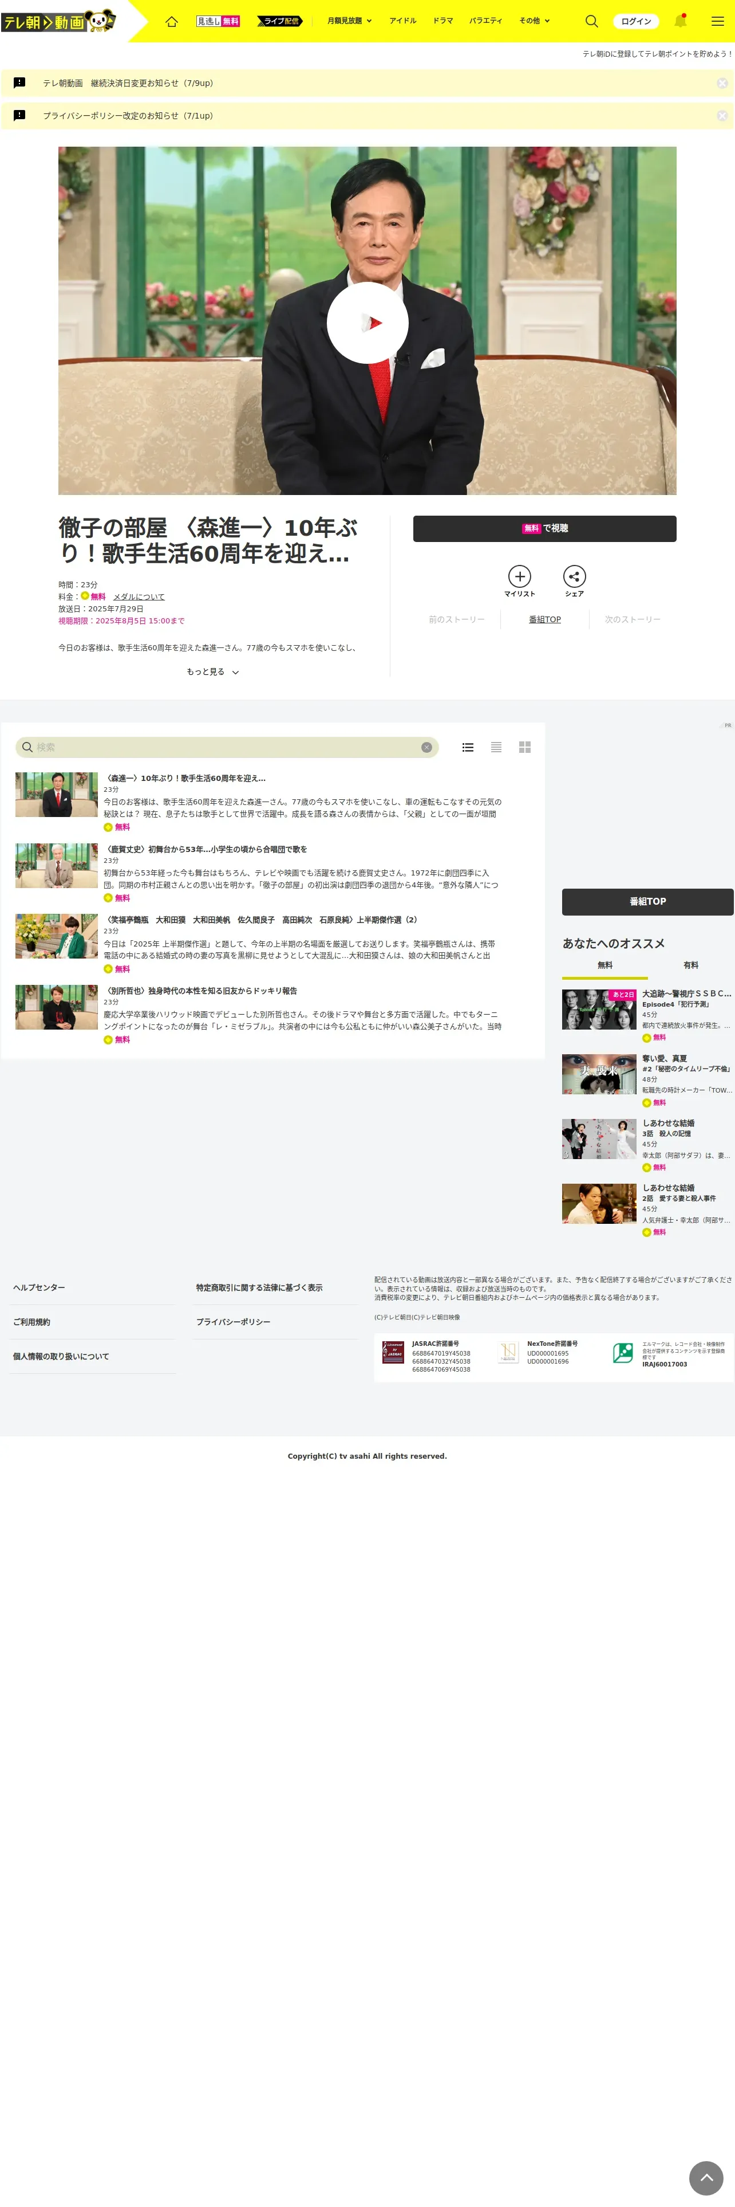Switch to grid view icon
The height and width of the screenshot is (2207, 735).
(x=524, y=747)
